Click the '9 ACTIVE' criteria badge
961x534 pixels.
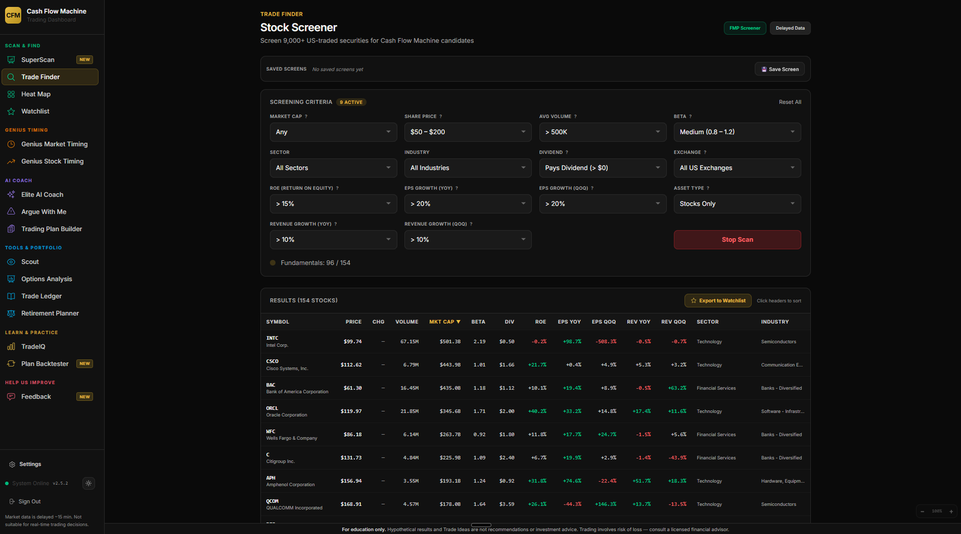[x=351, y=102]
